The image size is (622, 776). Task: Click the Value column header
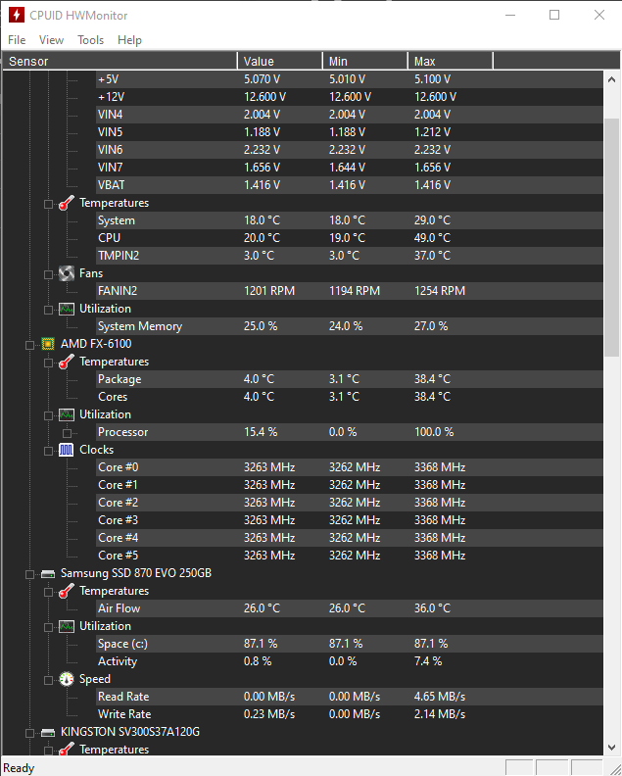(x=280, y=62)
